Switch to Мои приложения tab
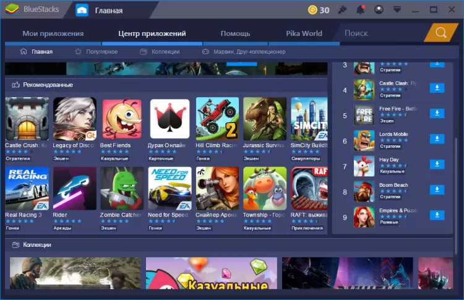The image size is (464, 300). (x=53, y=33)
